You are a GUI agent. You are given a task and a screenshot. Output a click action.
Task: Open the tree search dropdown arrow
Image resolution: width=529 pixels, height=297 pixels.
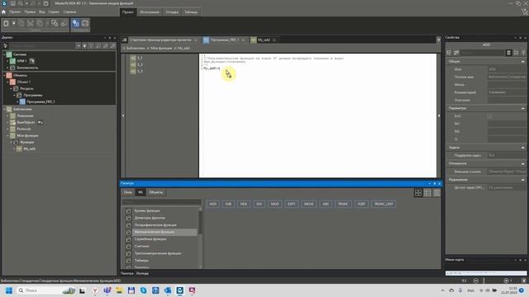coord(79,46)
